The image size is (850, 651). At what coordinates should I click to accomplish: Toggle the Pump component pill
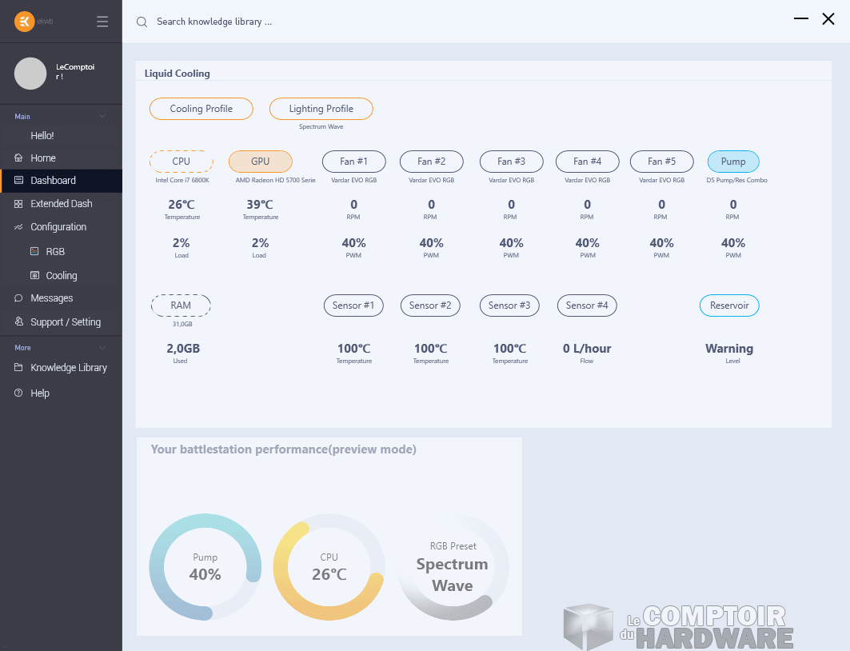tap(732, 162)
